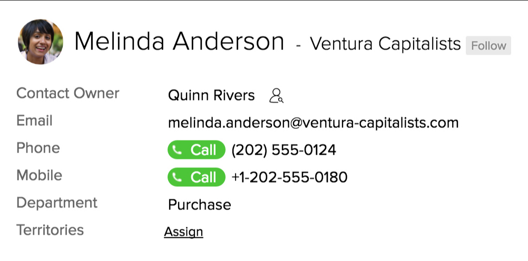Click the contact owner lookup icon
528x261 pixels.
point(276,96)
